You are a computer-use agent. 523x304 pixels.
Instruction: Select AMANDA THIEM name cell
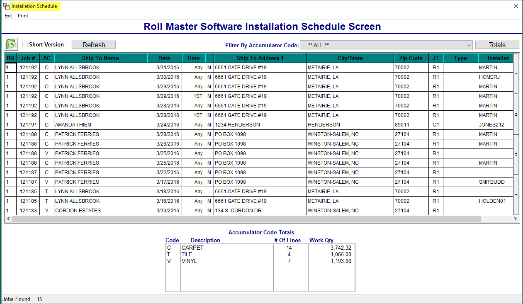click(100, 125)
